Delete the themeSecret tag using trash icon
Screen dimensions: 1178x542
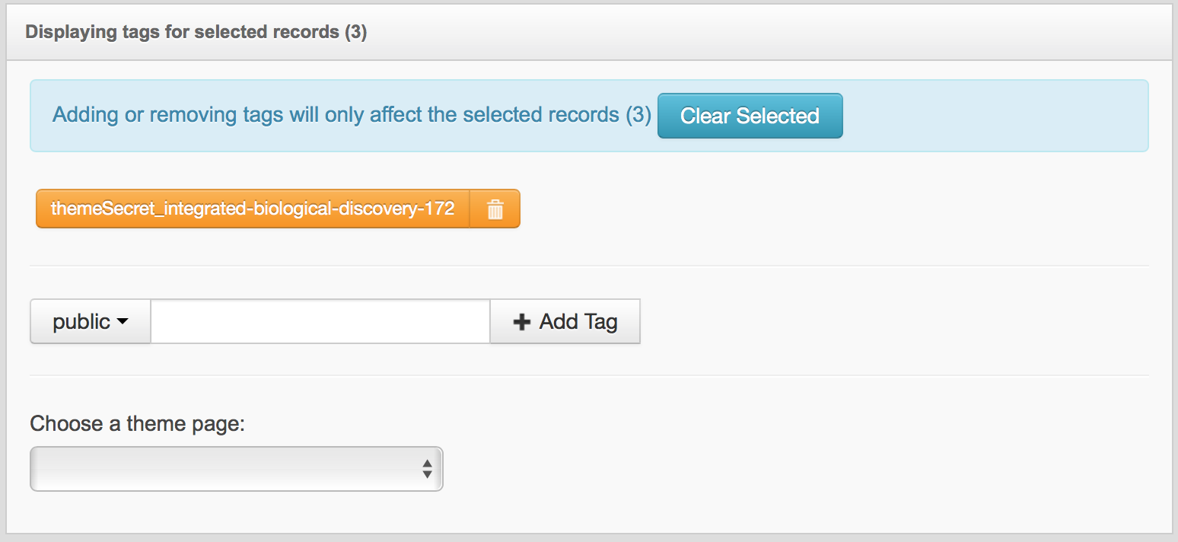(x=495, y=209)
